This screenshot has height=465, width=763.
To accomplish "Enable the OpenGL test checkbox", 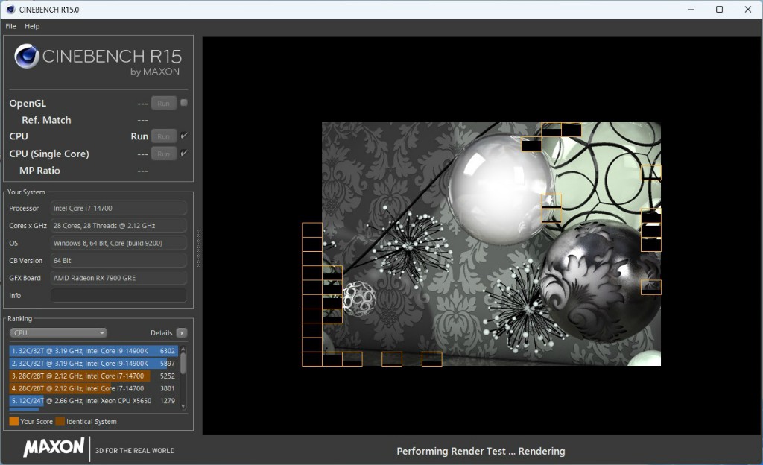I will coord(184,103).
